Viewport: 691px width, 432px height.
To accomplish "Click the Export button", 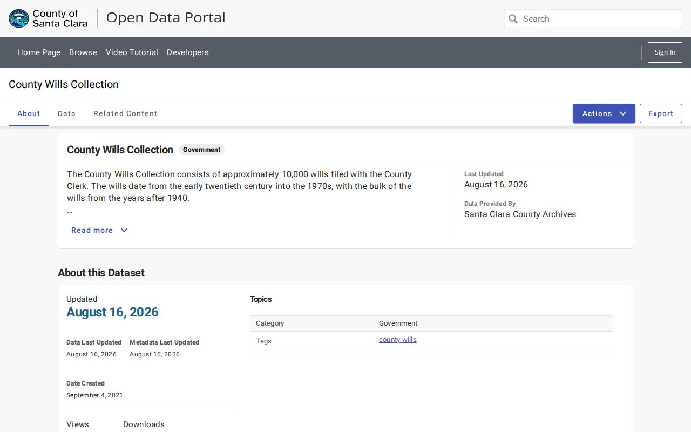I will 661,113.
